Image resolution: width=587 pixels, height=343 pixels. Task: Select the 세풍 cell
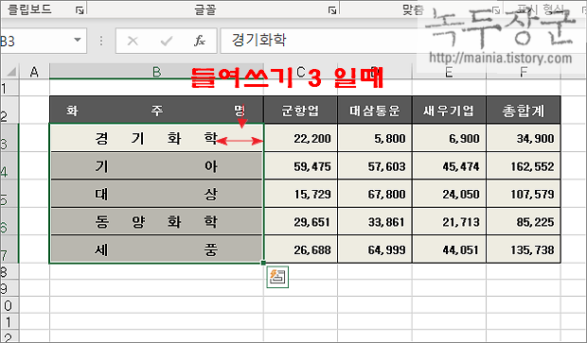156,249
